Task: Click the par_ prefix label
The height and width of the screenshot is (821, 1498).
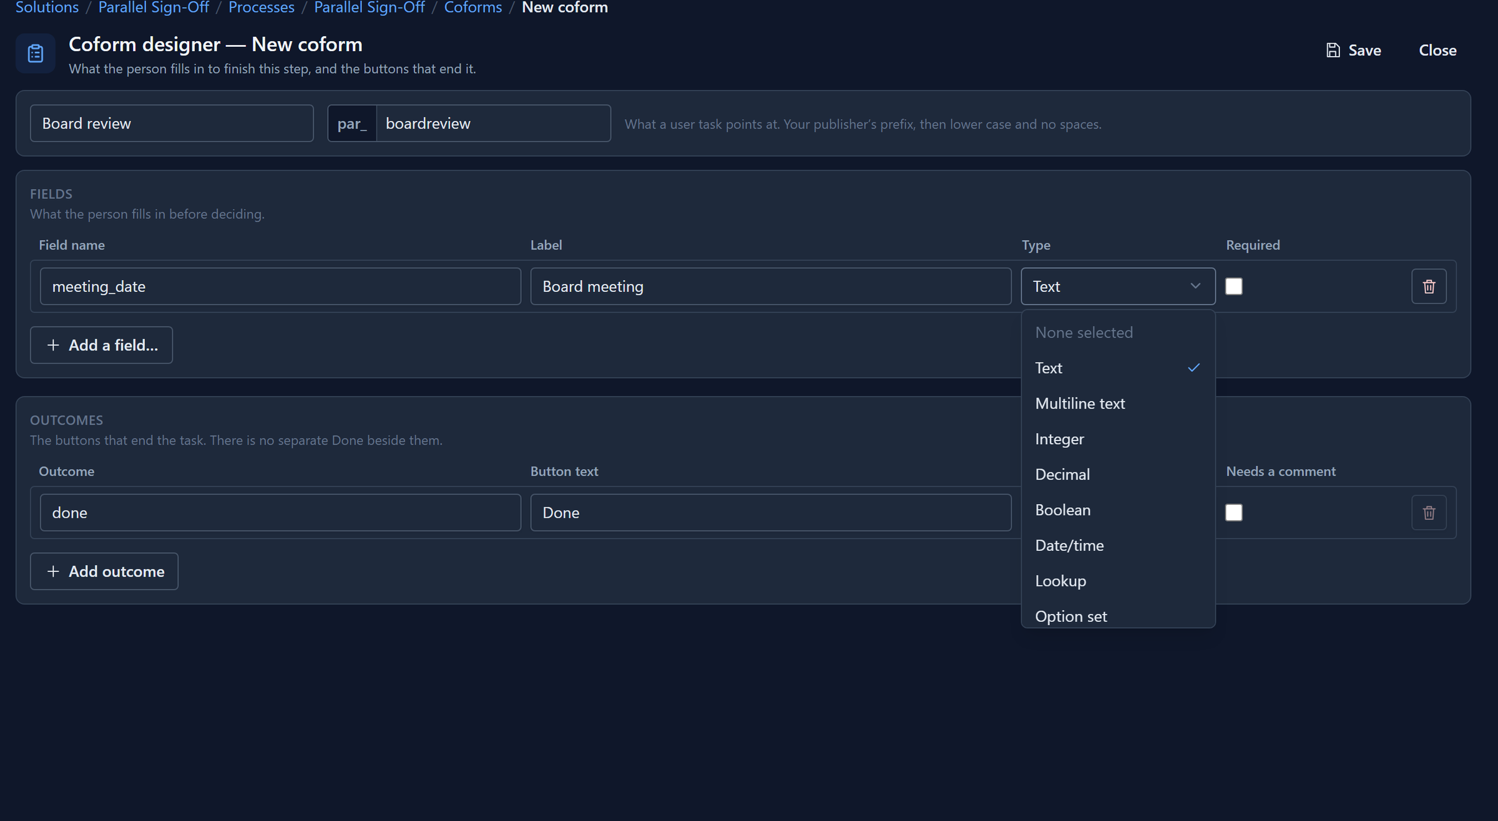Action: (x=352, y=124)
